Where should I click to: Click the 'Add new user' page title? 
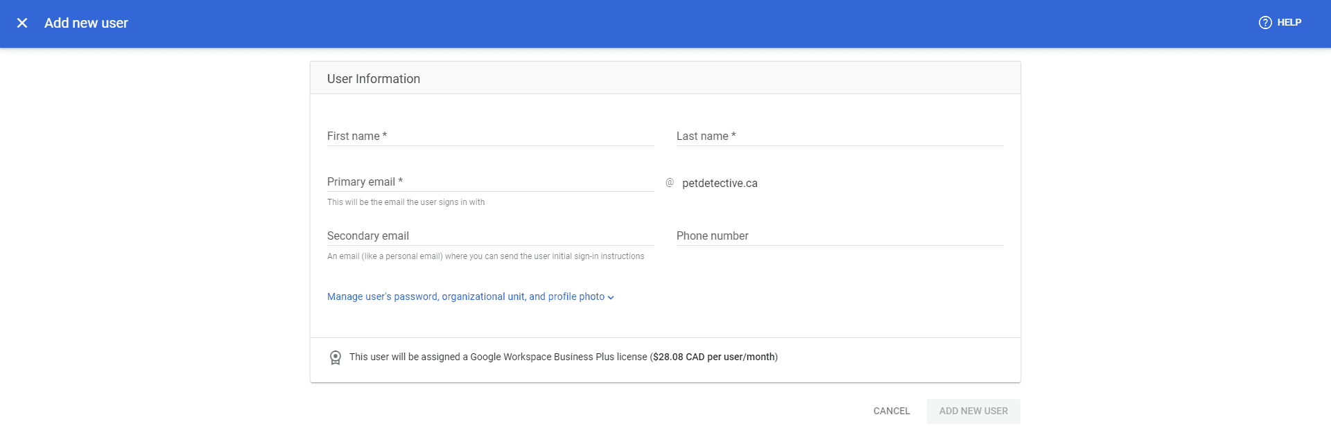tap(86, 23)
